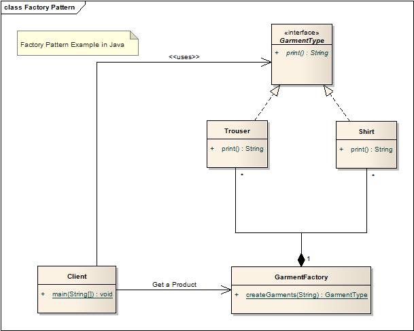Screen dimensions: 414x331
Task: Select the Shirt class box
Action: coord(366,145)
